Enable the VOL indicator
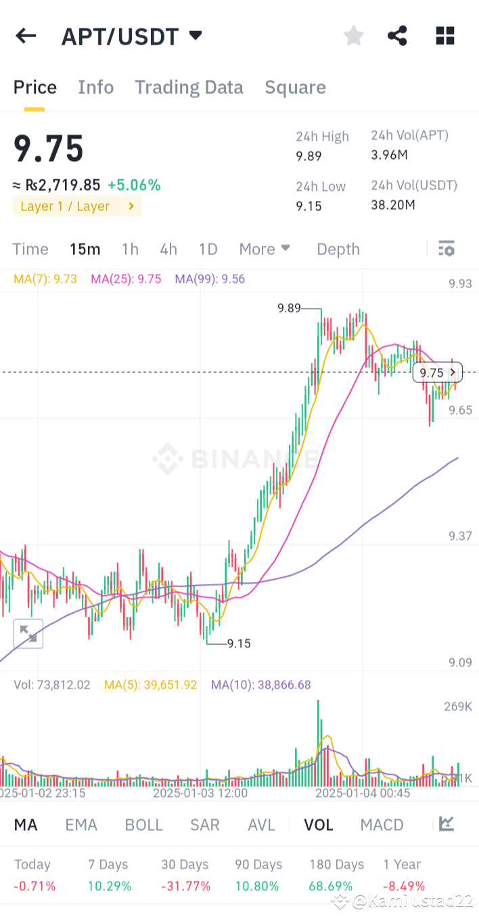The width and height of the screenshot is (479, 916). point(318,825)
